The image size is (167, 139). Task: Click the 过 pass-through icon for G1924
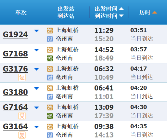coord(50,39)
